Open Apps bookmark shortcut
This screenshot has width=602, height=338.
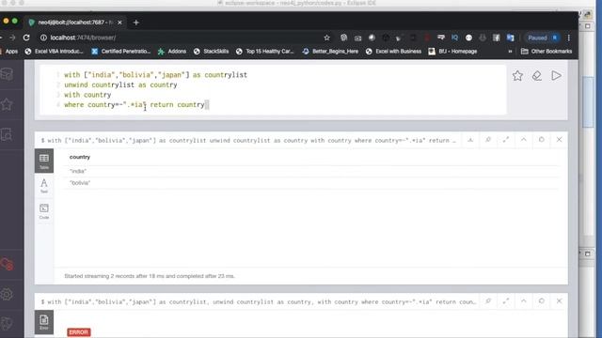8,52
